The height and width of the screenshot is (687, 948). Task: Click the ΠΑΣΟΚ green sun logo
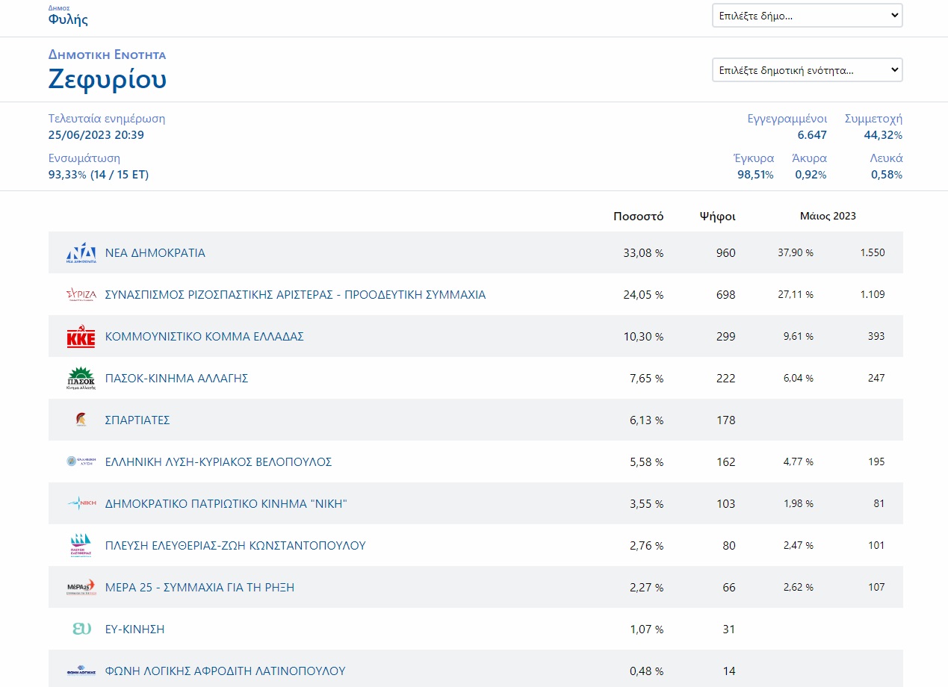click(x=81, y=379)
